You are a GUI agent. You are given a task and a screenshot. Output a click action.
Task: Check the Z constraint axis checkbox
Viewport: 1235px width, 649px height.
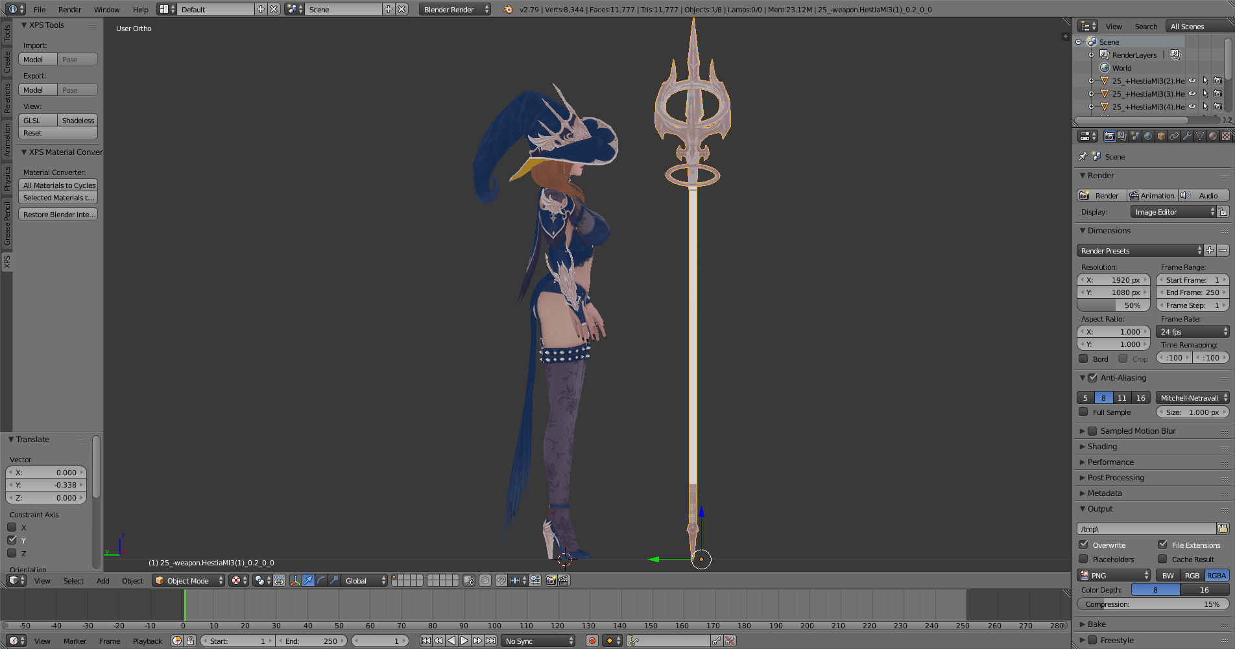(12, 553)
